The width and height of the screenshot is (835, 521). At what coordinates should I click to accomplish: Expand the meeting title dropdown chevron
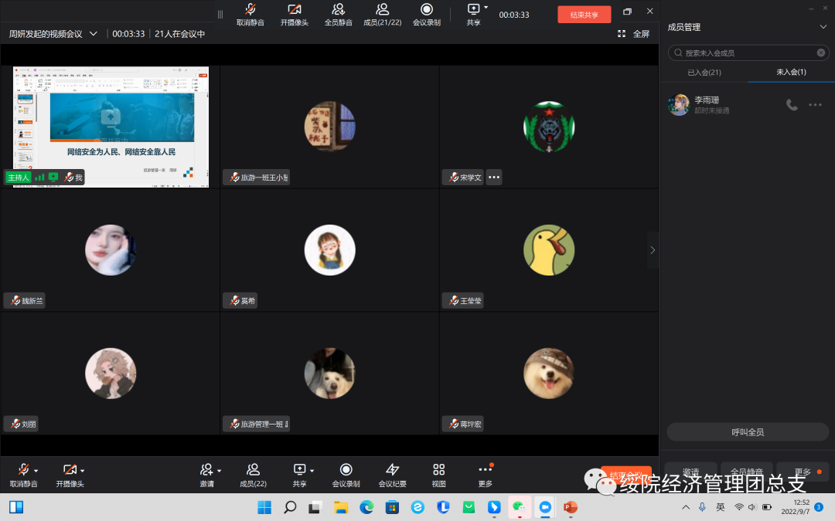pyautogui.click(x=94, y=34)
